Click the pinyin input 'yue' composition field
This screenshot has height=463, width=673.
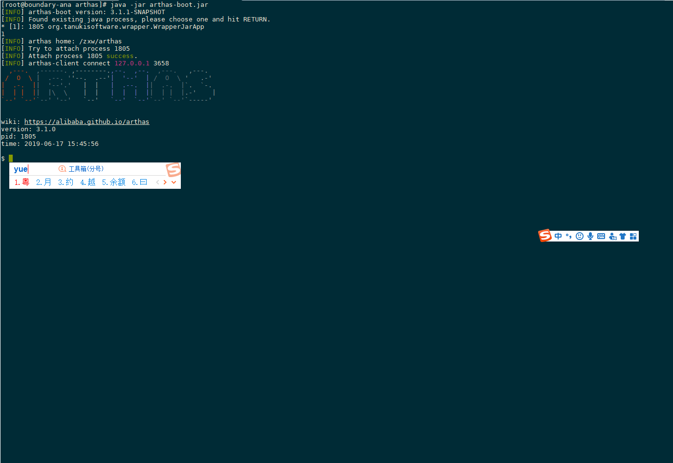(x=21, y=169)
